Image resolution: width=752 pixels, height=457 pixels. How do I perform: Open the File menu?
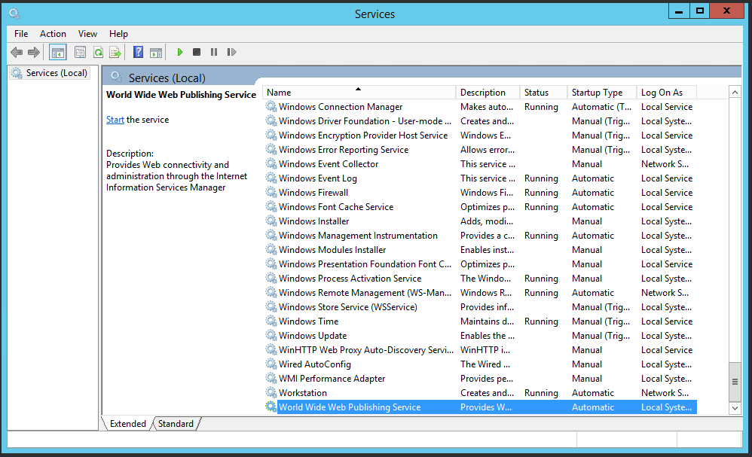21,34
